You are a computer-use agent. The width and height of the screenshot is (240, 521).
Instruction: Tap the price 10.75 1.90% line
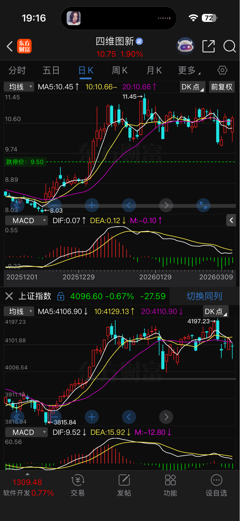[x=120, y=54]
